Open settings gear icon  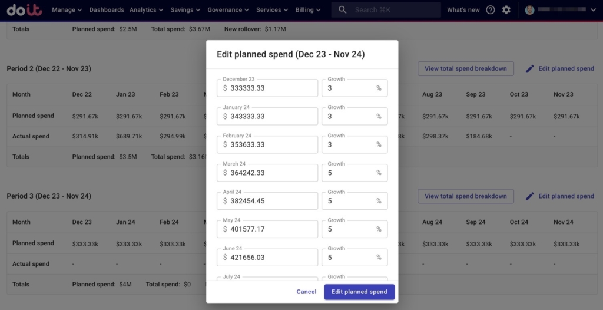pyautogui.click(x=506, y=10)
